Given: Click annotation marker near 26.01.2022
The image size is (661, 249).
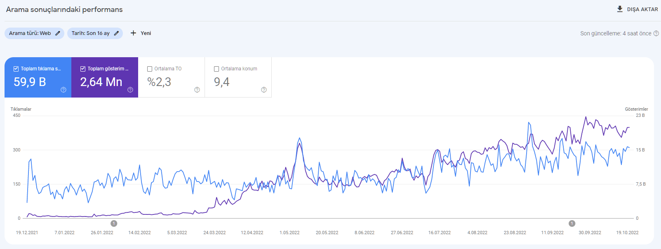Looking at the screenshot, I should click(114, 223).
